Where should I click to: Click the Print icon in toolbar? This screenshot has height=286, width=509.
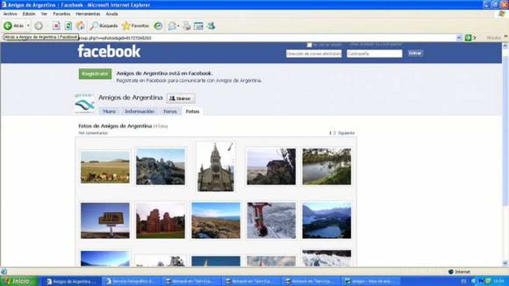pos(187,25)
